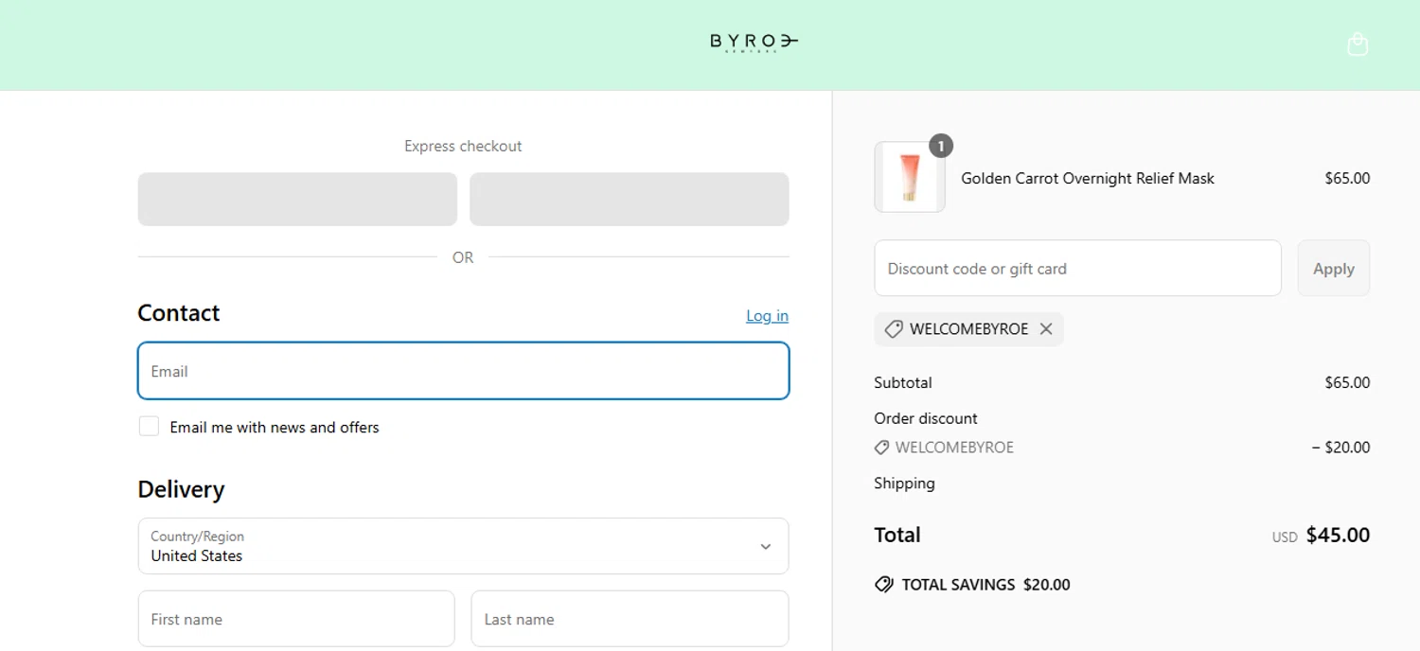Click the discount tag icon beside WELCOMEBYROE chip
This screenshot has height=651, width=1420.
(x=893, y=329)
